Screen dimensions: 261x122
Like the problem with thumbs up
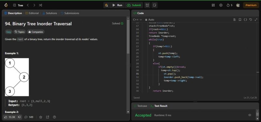[x=10, y=117]
